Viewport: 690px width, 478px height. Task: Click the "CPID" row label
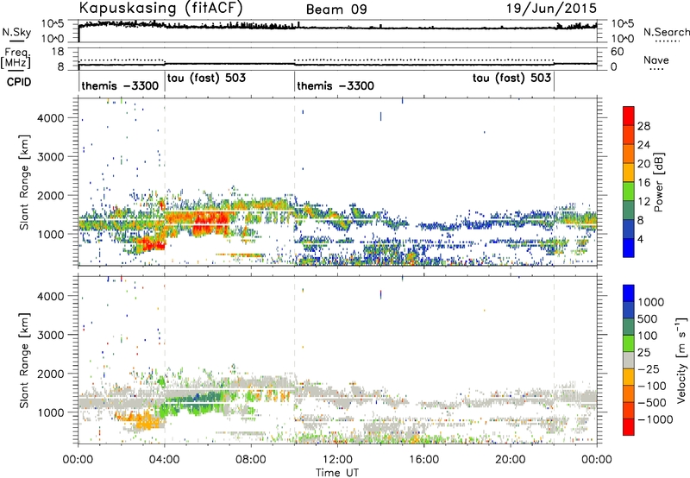tap(19, 82)
